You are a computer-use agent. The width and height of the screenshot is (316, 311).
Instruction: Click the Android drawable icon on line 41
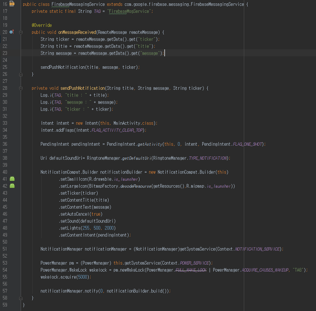12,179
